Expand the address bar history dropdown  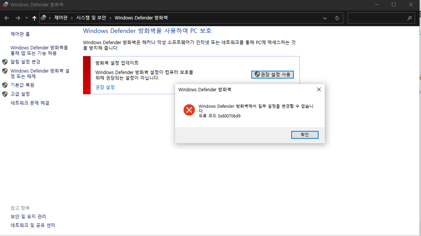pyautogui.click(x=325, y=18)
